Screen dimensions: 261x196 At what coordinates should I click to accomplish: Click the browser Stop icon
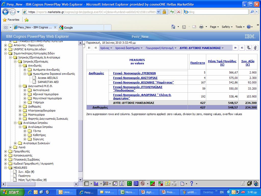[x=179, y=12]
